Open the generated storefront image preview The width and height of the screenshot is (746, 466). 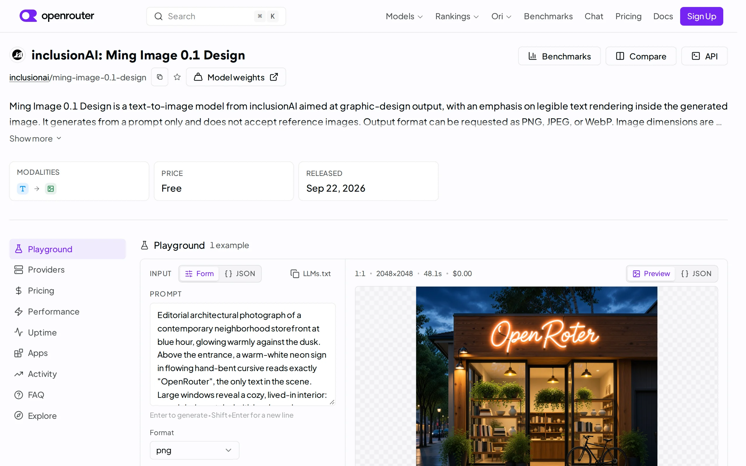pyautogui.click(x=536, y=376)
